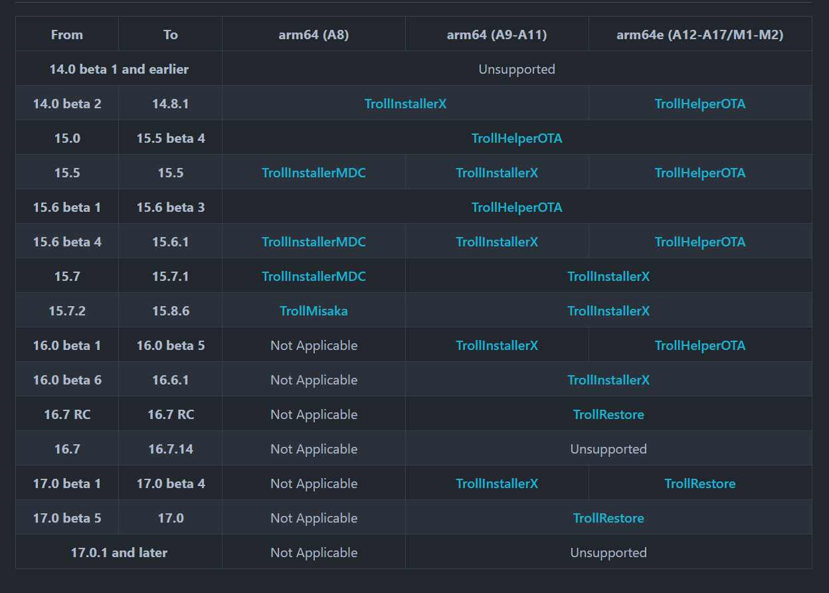829x593 pixels.
Task: Click TrollRestore in the 17.0 beta 1 row
Action: pos(699,483)
